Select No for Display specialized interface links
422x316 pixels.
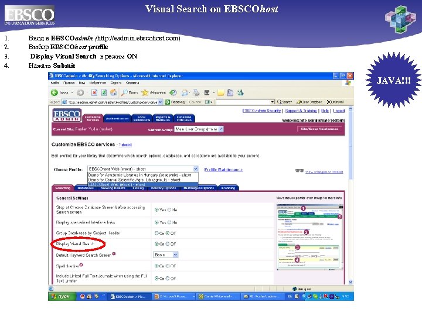(x=169, y=222)
